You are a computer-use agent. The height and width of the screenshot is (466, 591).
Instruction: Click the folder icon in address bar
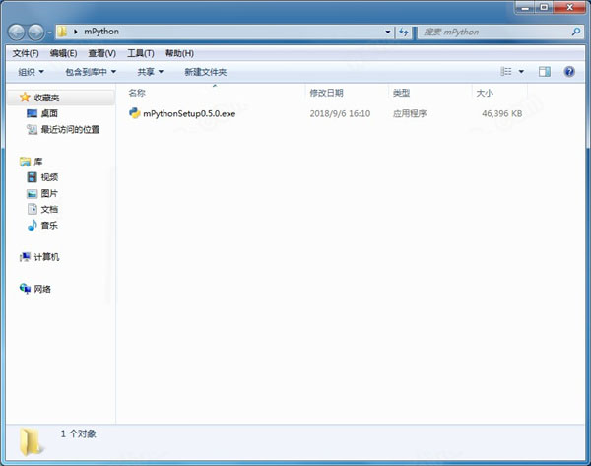coord(63,32)
